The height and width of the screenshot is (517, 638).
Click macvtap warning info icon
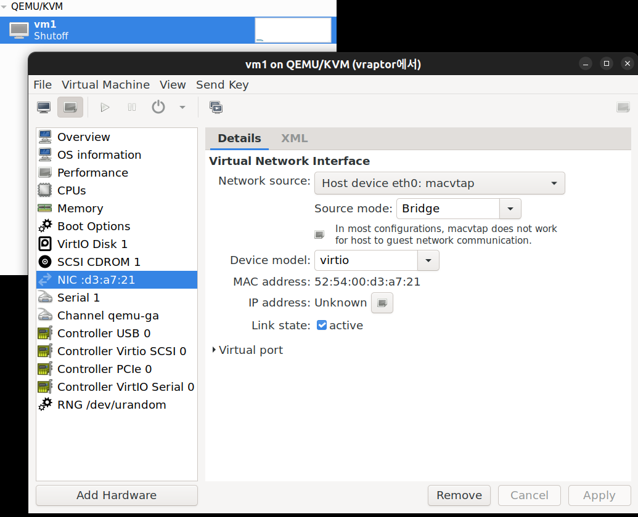pos(319,234)
